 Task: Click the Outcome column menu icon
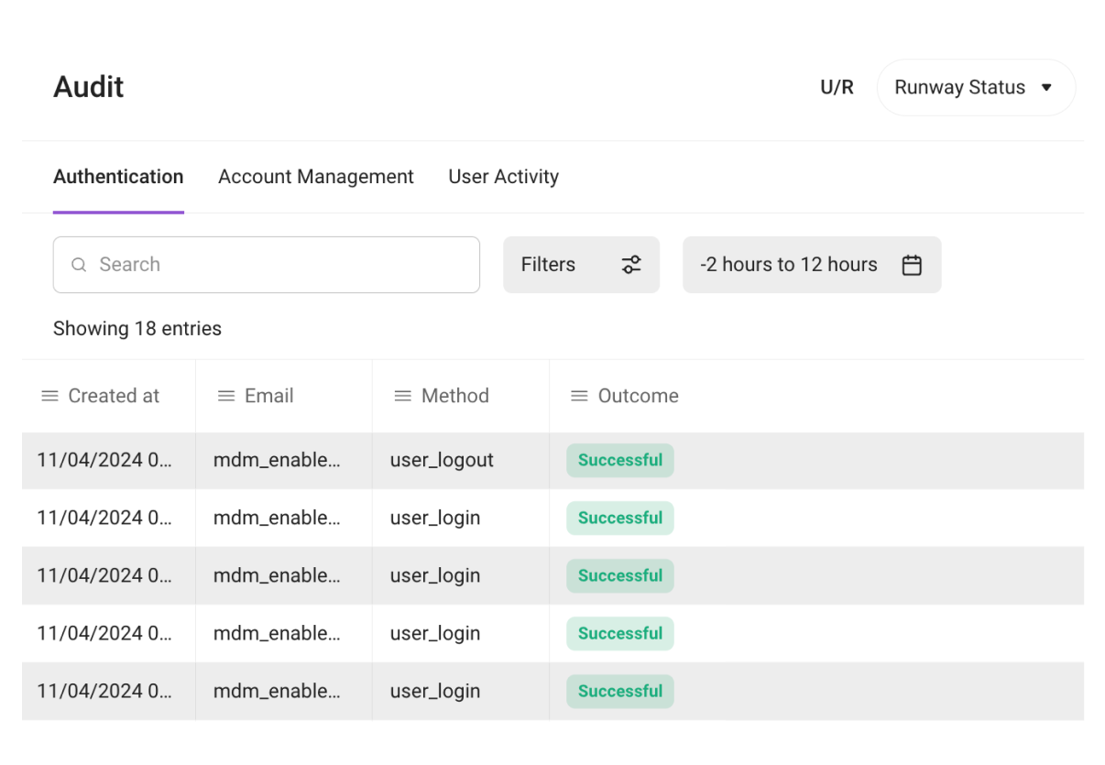[579, 396]
